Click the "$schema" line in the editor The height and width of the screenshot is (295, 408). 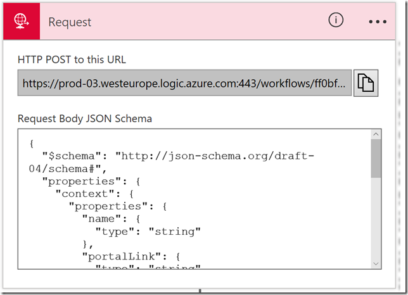tap(178, 156)
